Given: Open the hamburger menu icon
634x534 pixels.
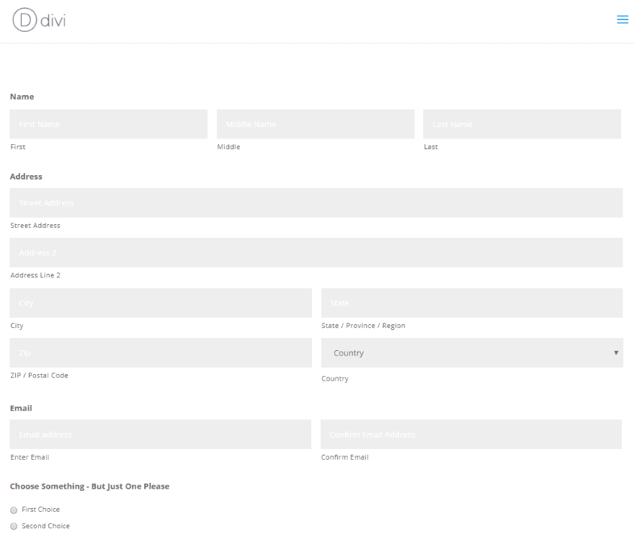Looking at the screenshot, I should [x=622, y=20].
